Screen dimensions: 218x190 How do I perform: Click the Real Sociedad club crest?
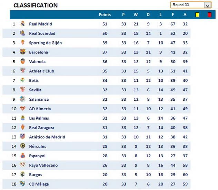click(23, 33)
